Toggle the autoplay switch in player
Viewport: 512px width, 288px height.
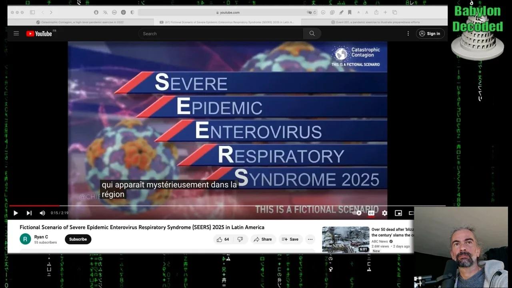pos(358,213)
